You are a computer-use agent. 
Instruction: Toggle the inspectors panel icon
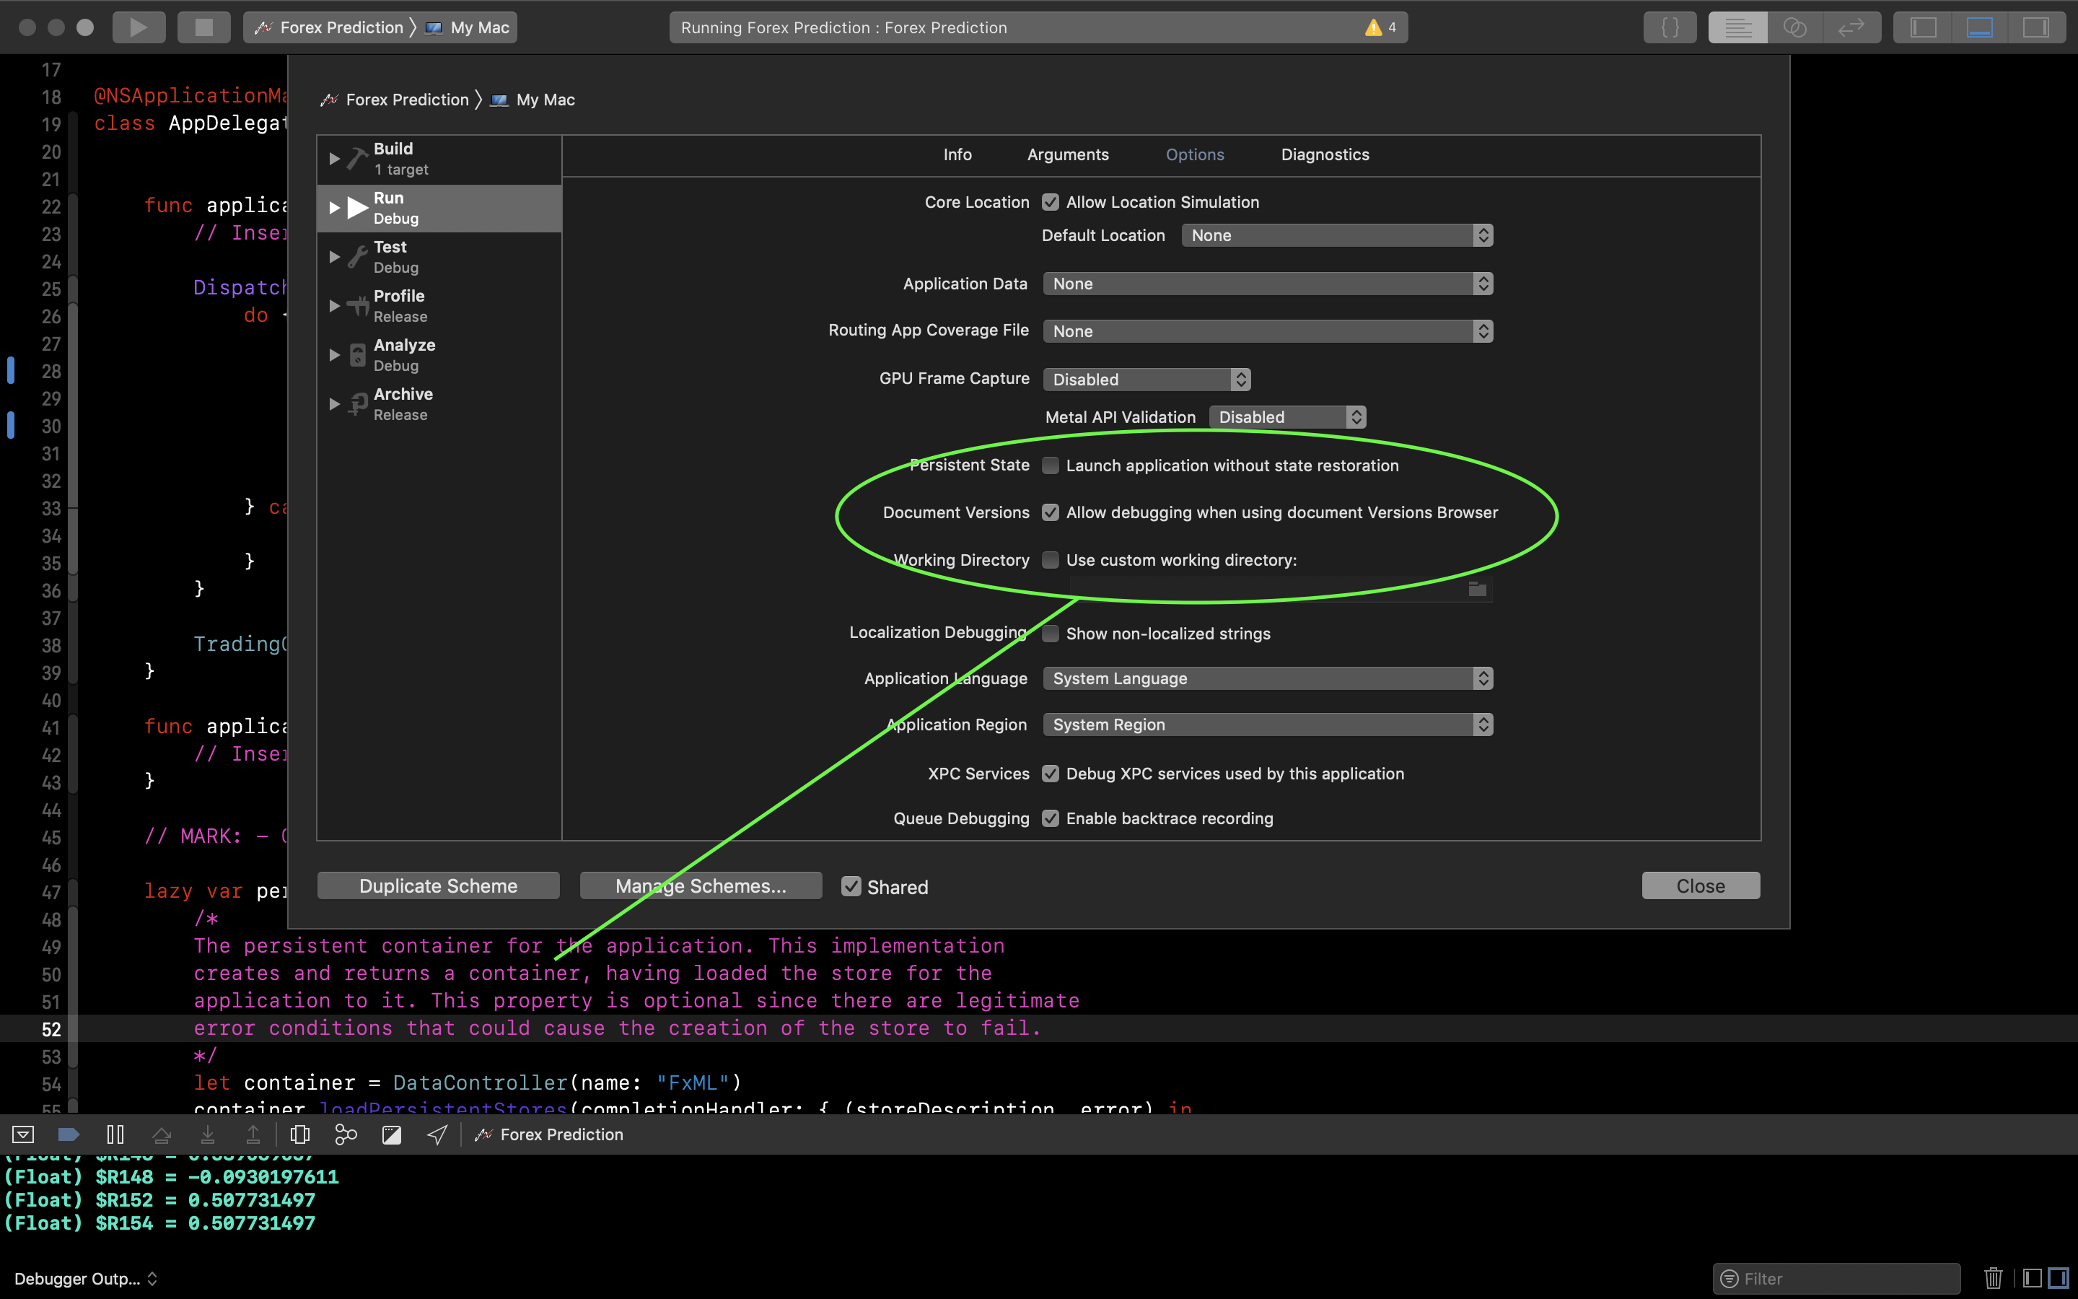pos(2036,27)
